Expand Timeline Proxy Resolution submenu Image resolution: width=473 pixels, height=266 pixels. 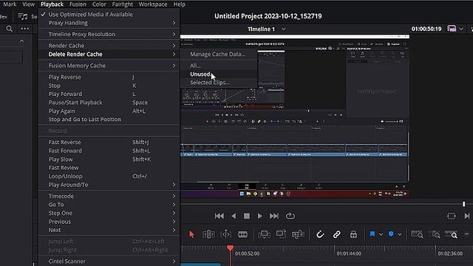[109, 34]
